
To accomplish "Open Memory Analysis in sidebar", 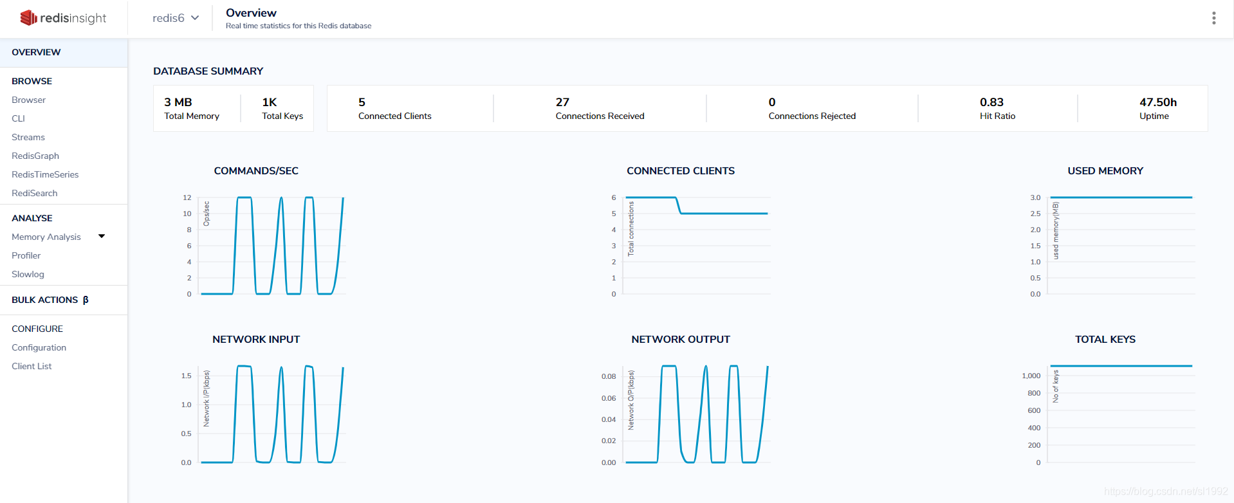I will pyautogui.click(x=46, y=237).
